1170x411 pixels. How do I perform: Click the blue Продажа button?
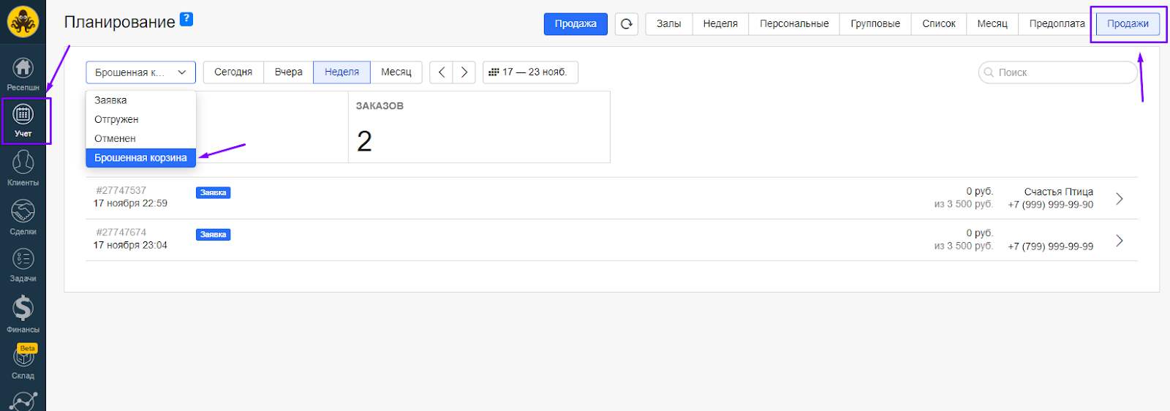click(x=575, y=24)
